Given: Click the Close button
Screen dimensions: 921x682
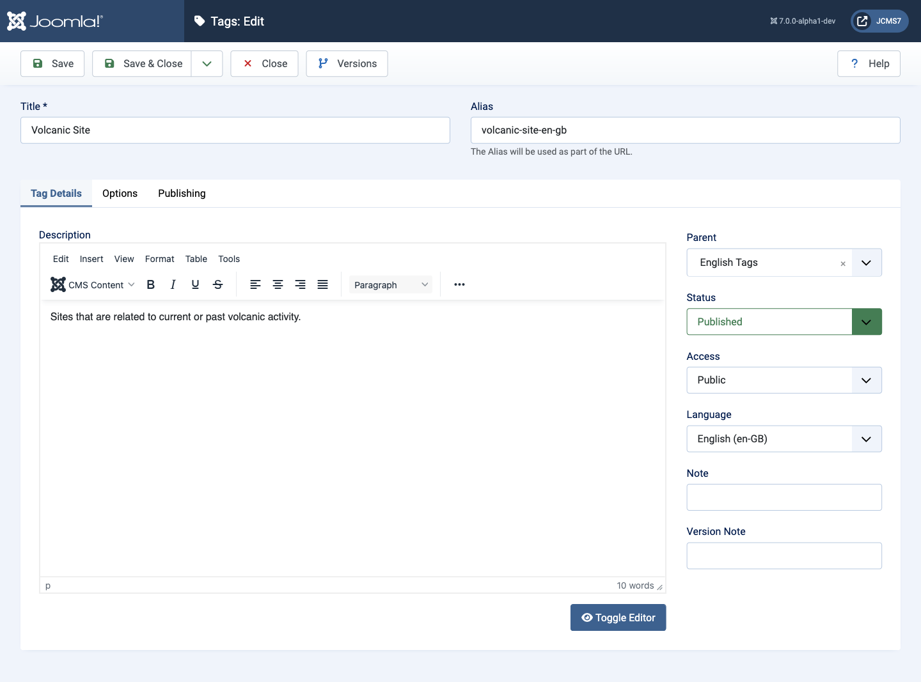Looking at the screenshot, I should [x=264, y=63].
